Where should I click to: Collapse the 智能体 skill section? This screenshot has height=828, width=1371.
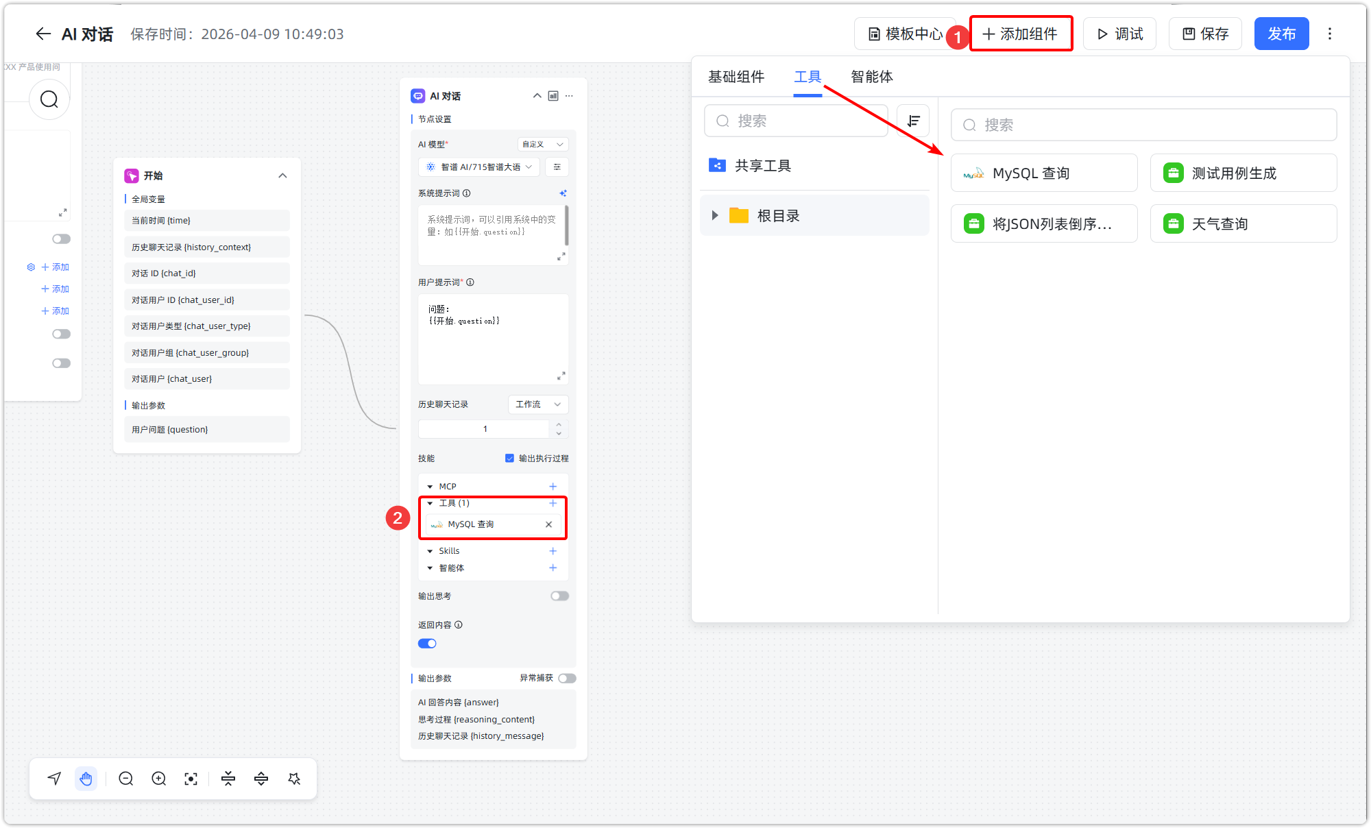point(430,568)
